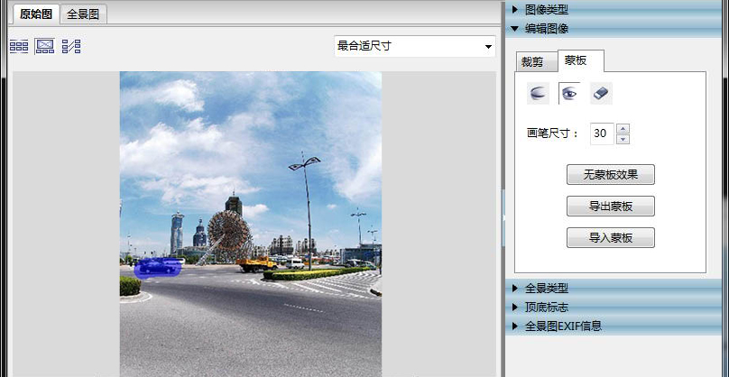Click the 导出蒙板 button

tap(610, 207)
